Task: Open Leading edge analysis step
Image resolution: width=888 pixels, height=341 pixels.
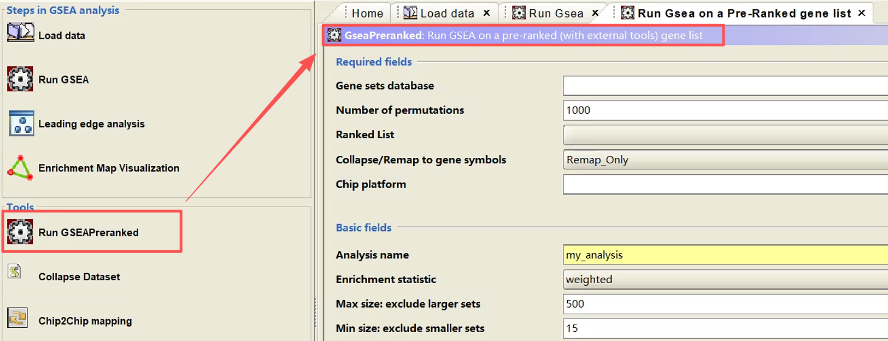Action: click(x=91, y=124)
